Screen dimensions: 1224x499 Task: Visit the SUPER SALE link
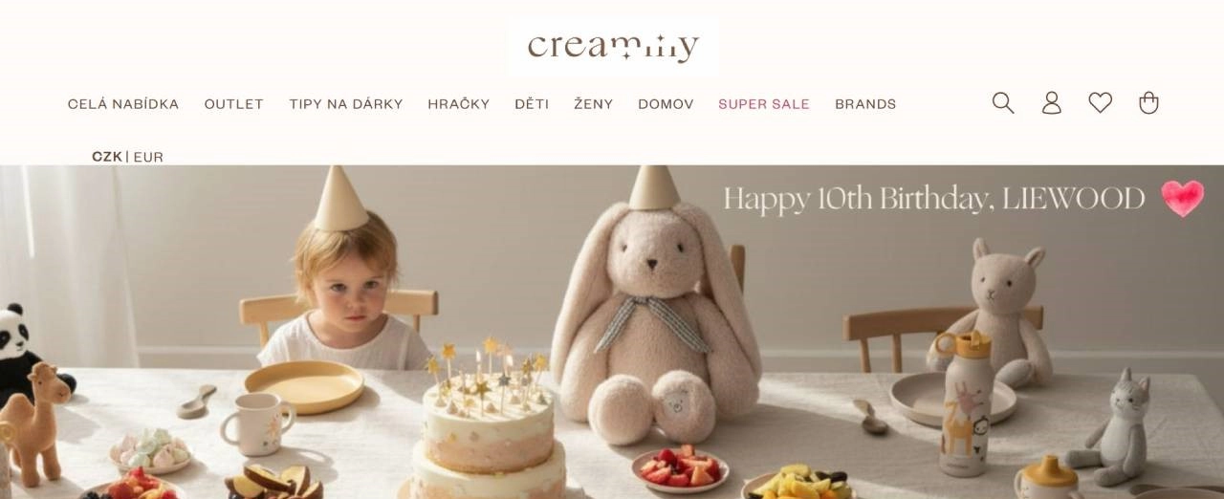click(x=764, y=104)
